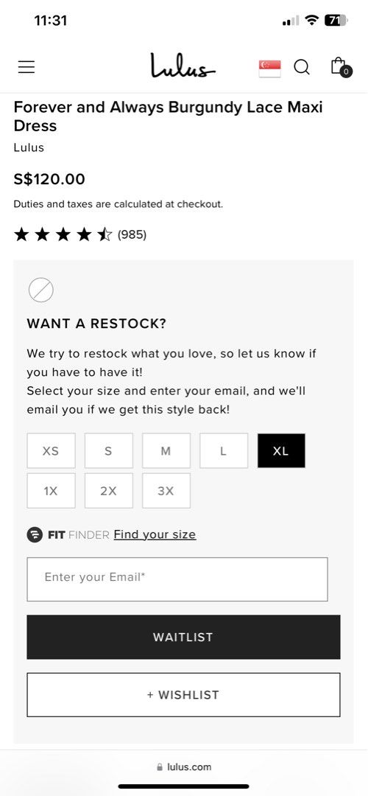Join via the WAITLIST button
This screenshot has height=796, width=368.
click(x=183, y=637)
